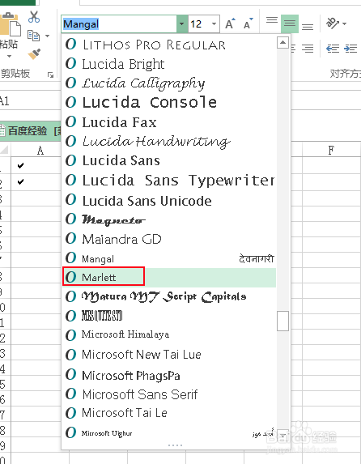Pick Matura MT Script Capitals font

tap(169, 296)
